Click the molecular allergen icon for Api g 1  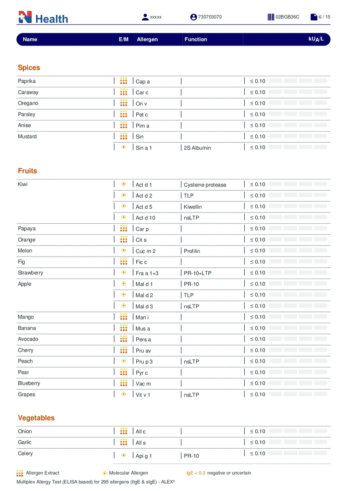124,455
